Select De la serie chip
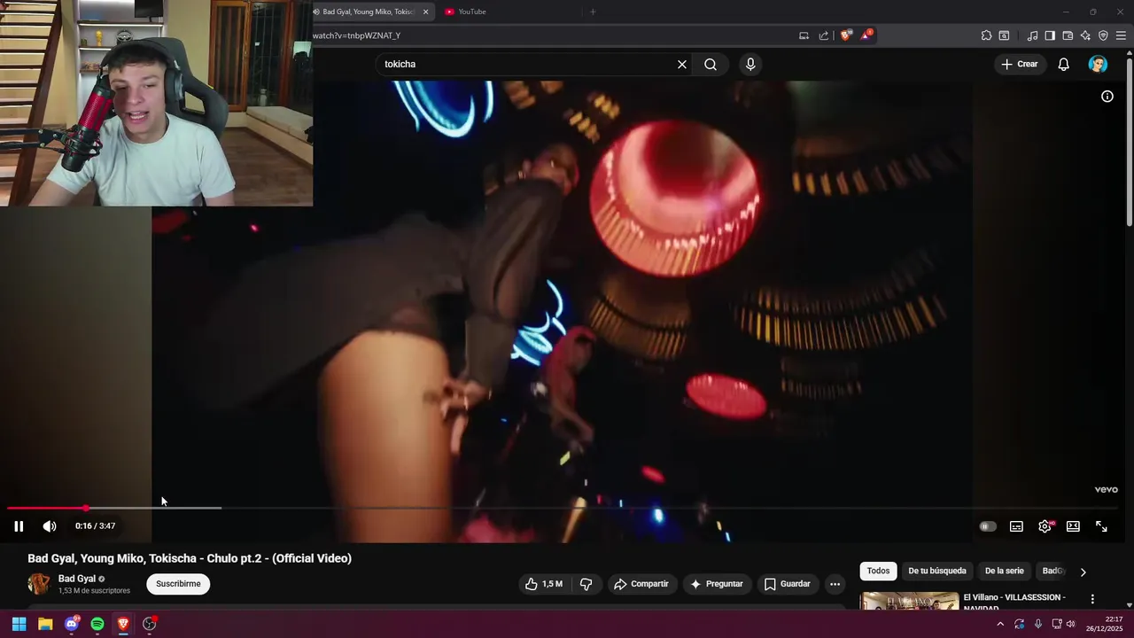The width and height of the screenshot is (1134, 638). [1005, 572]
